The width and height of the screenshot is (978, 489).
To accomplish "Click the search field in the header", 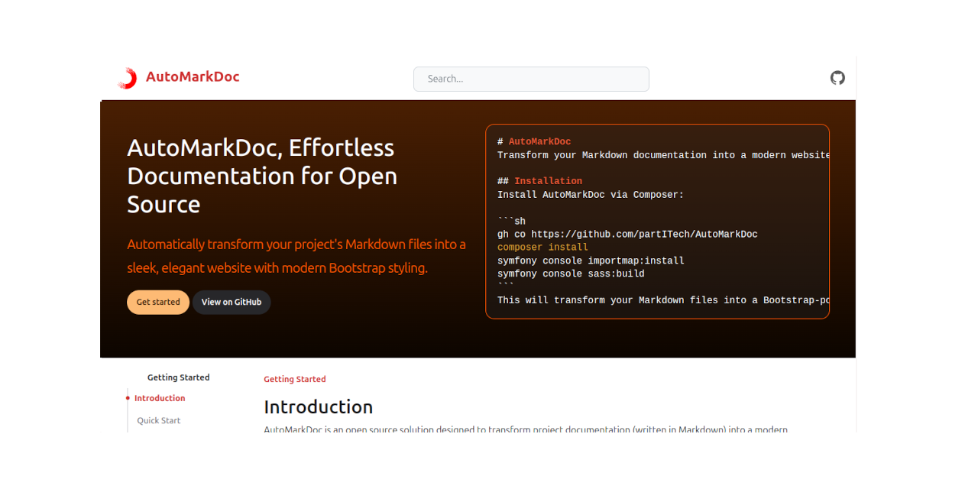I will (530, 79).
